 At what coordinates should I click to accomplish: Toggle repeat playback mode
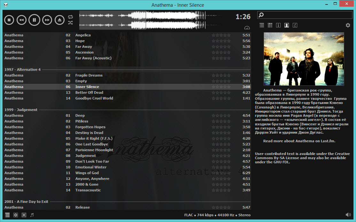pyautogui.click(x=71, y=17)
